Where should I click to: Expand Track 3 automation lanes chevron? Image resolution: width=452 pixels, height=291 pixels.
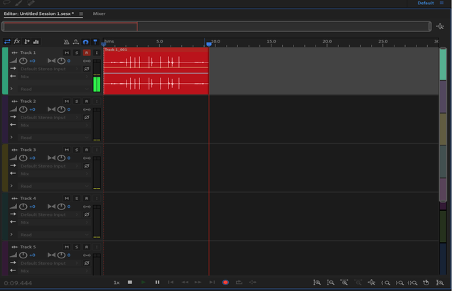point(11,186)
